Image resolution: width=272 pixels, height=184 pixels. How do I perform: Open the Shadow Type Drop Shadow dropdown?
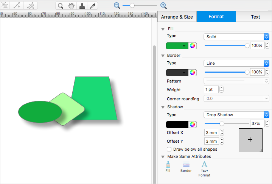(x=236, y=115)
